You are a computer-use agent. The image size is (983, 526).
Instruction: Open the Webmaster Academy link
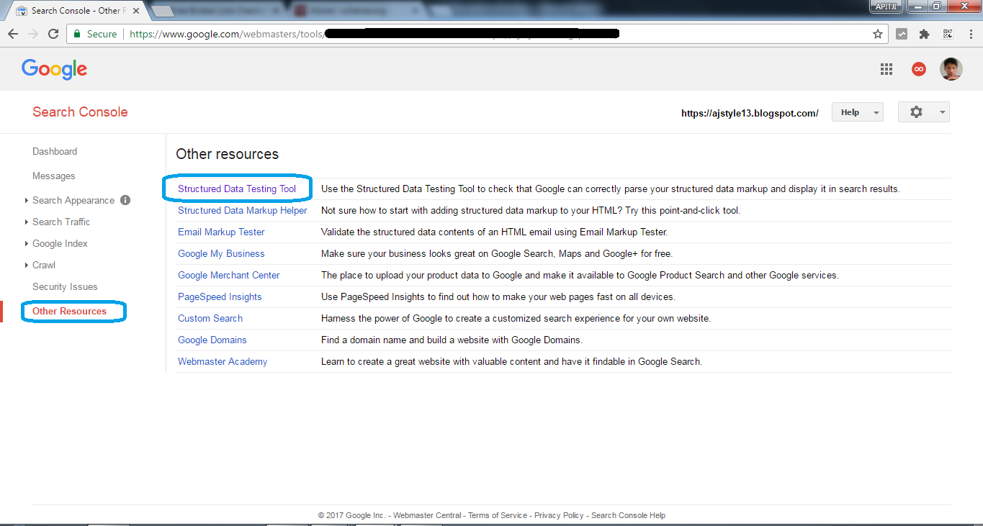(223, 361)
